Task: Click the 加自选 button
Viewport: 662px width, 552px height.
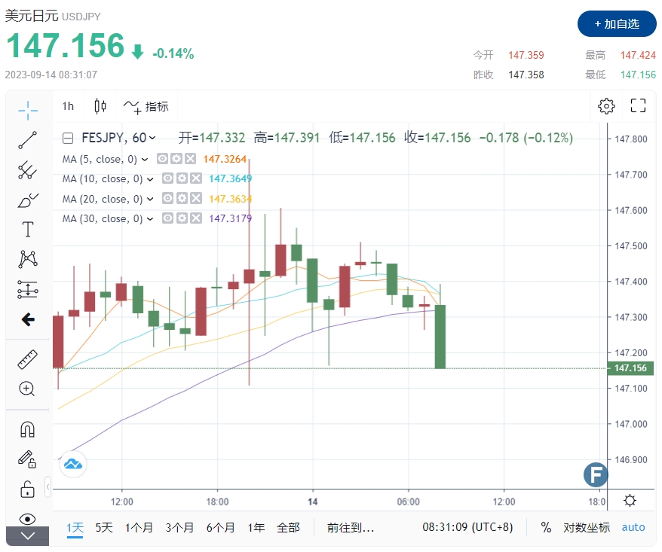Action: click(617, 24)
